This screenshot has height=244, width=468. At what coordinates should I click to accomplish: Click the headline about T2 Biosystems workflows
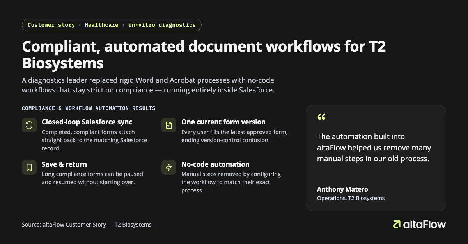pos(204,54)
